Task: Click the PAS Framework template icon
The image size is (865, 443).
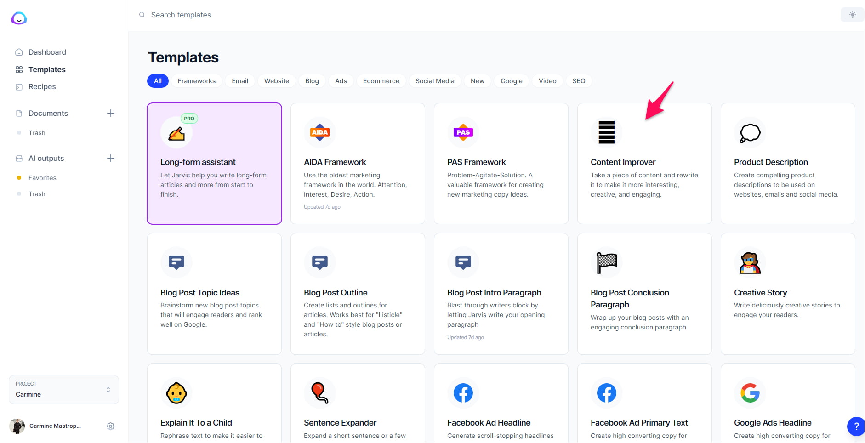Action: pos(463,132)
